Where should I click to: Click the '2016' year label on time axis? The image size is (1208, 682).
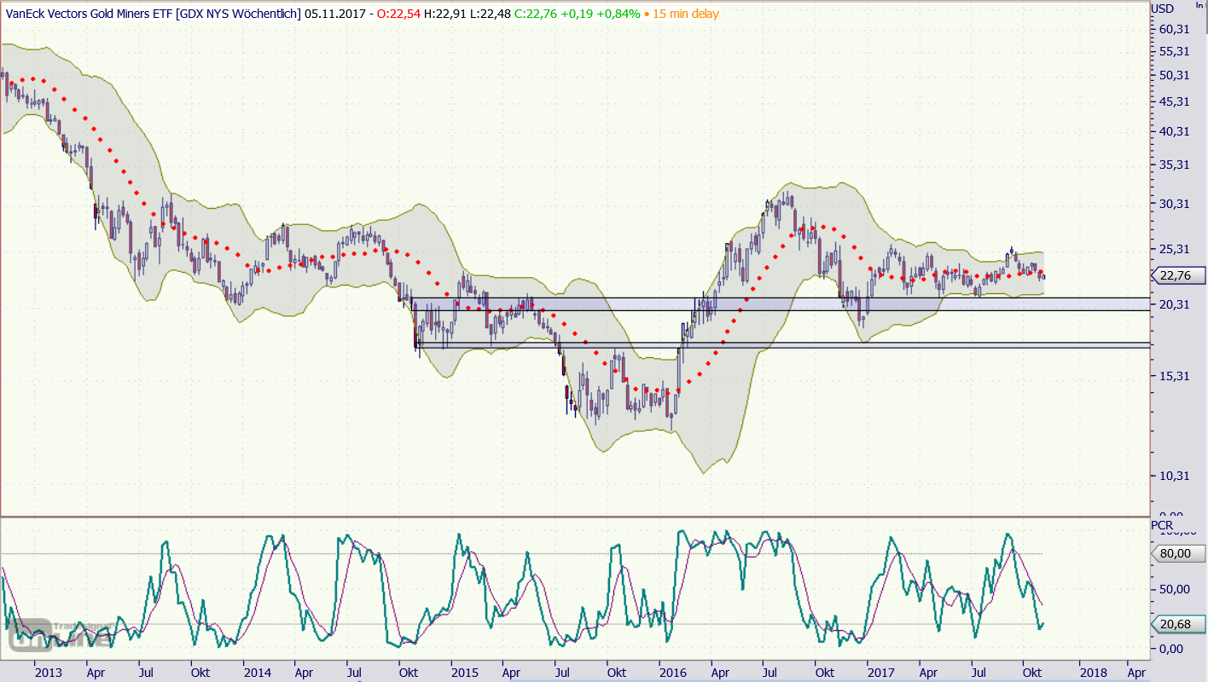[x=673, y=672]
